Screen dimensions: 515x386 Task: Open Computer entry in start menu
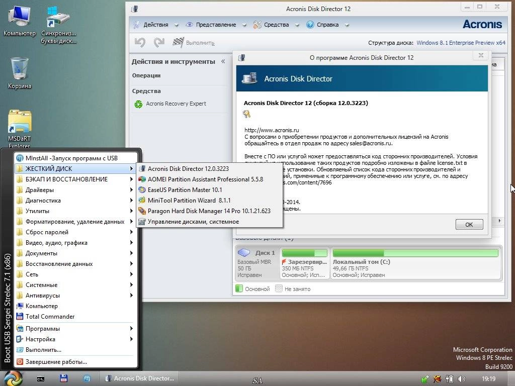click(75, 306)
